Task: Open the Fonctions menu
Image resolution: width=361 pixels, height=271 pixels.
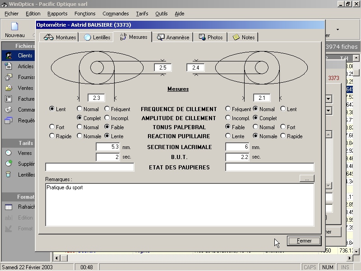Action: click(85, 14)
